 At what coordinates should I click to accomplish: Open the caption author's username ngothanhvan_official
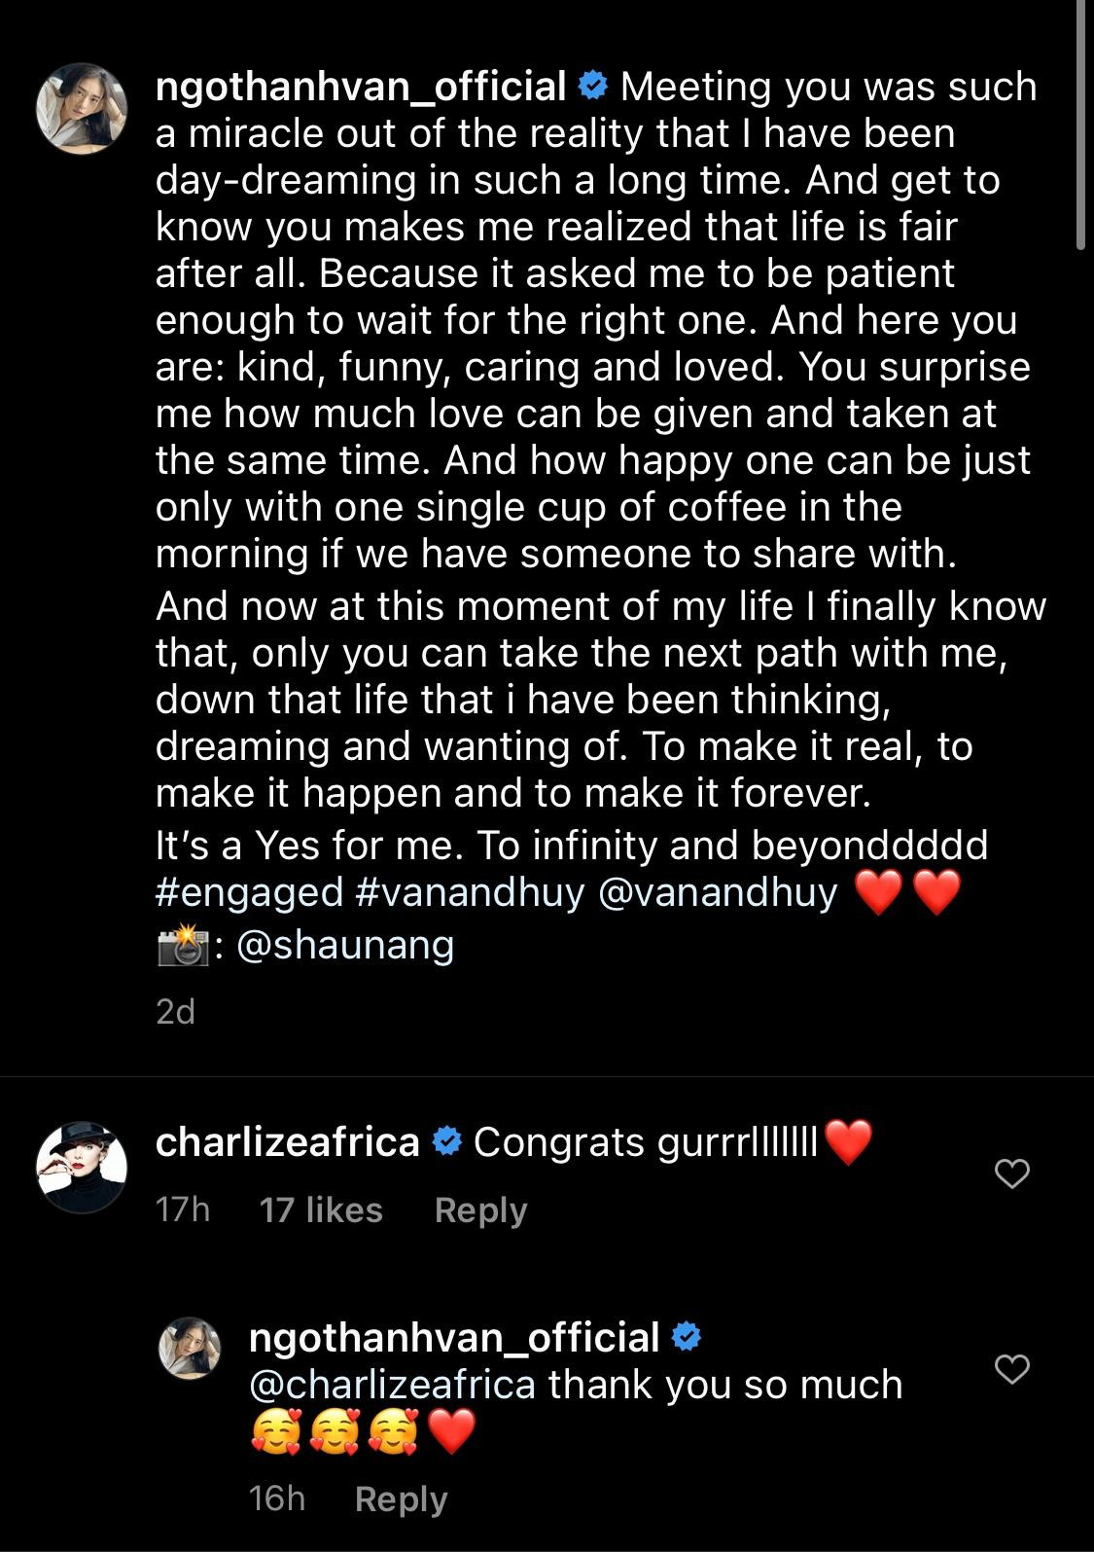pyautogui.click(x=361, y=88)
